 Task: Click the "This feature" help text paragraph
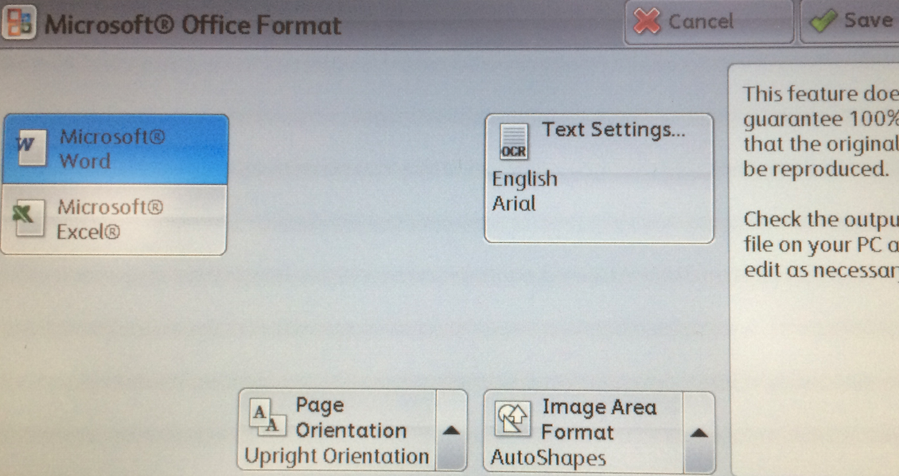[821, 131]
